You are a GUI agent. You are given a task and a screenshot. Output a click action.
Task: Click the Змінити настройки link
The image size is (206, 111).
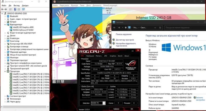coord(200,99)
